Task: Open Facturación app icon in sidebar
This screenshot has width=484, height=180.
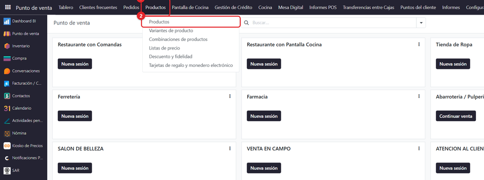Action: 7,83
